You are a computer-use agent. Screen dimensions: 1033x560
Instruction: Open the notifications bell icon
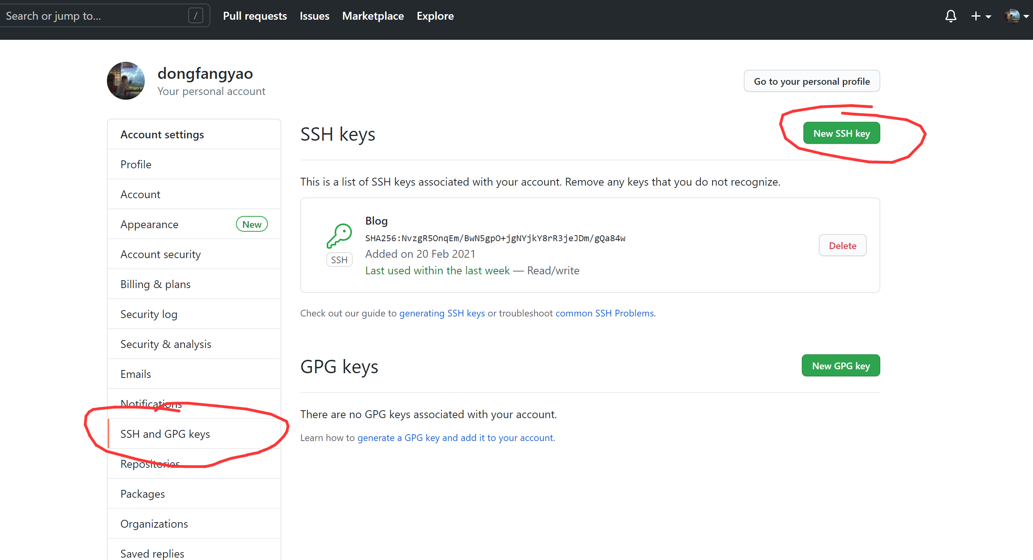pos(951,16)
